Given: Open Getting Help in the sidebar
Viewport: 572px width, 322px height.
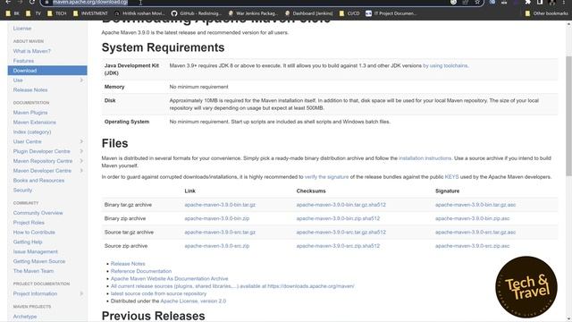Looking at the screenshot, I should pos(28,241).
